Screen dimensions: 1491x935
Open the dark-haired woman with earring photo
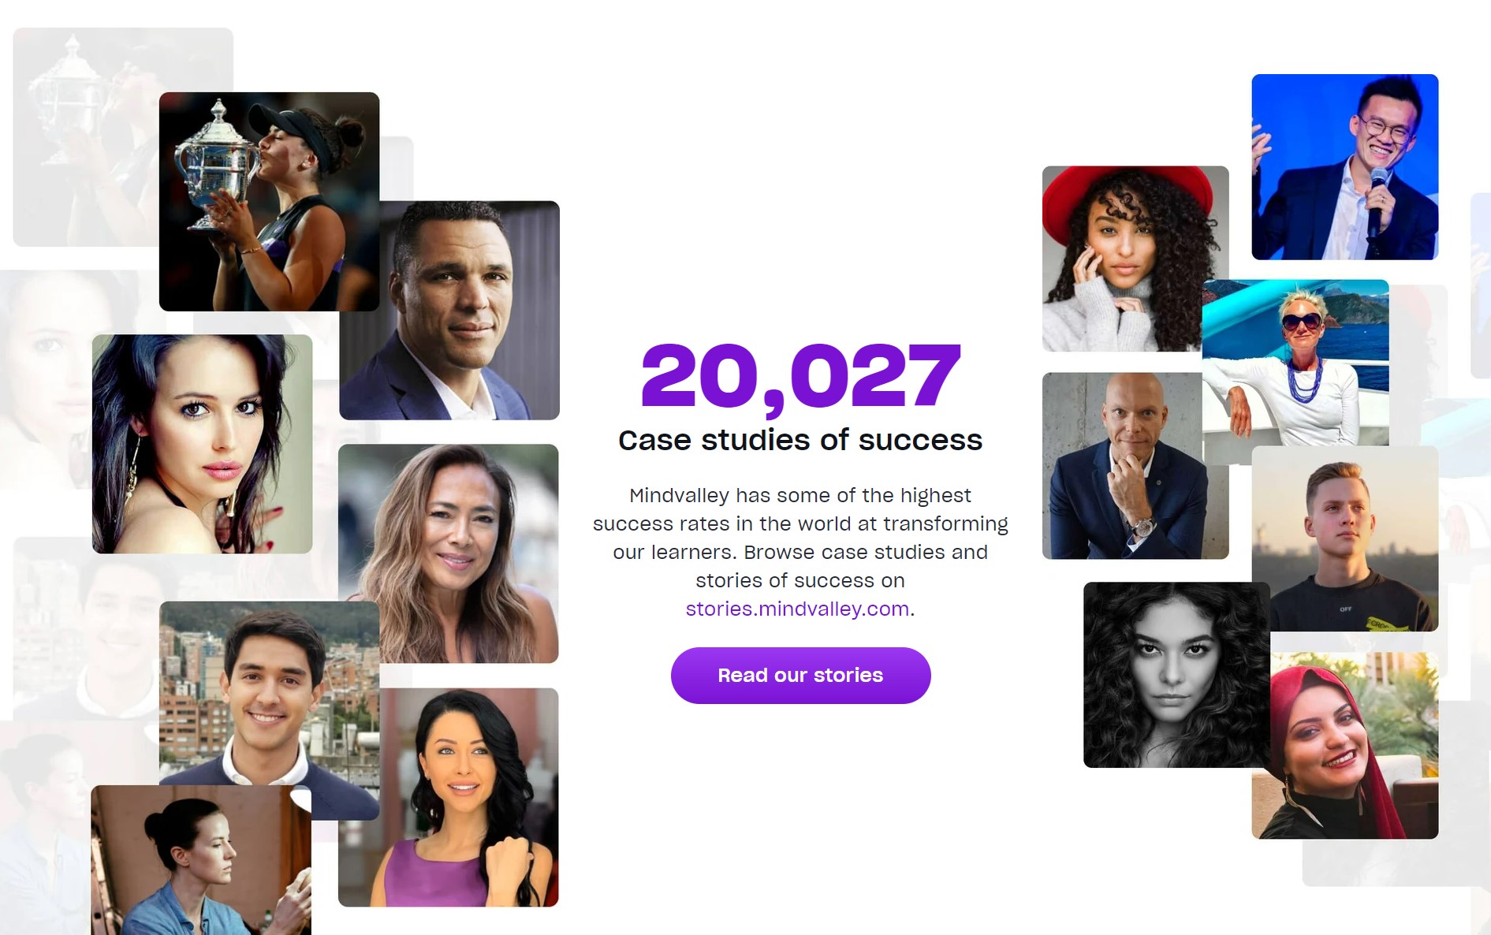coord(202,444)
